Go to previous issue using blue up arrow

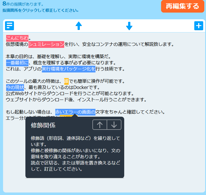(x=79, y=26)
